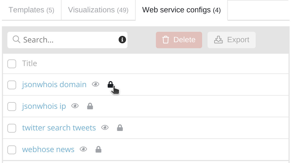The height and width of the screenshot is (163, 291).
Task: Select the twitter search tweets checkbox
Action: pos(12,128)
